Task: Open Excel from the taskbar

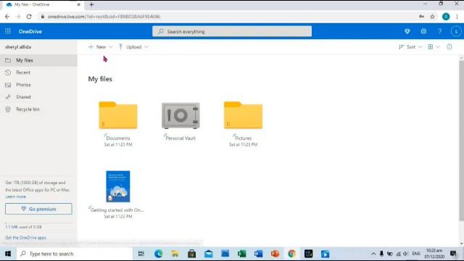Action: point(241,254)
